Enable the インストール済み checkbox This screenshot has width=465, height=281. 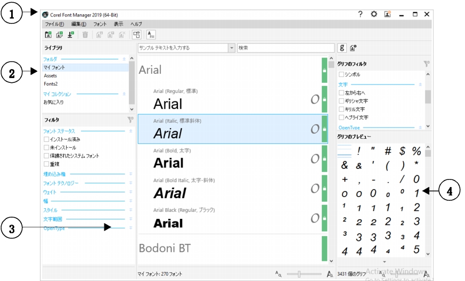pyautogui.click(x=47, y=139)
